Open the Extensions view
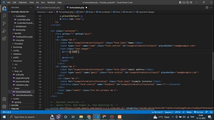Image resolution: width=214 pixels, height=120 pixels. [x=4, y=38]
